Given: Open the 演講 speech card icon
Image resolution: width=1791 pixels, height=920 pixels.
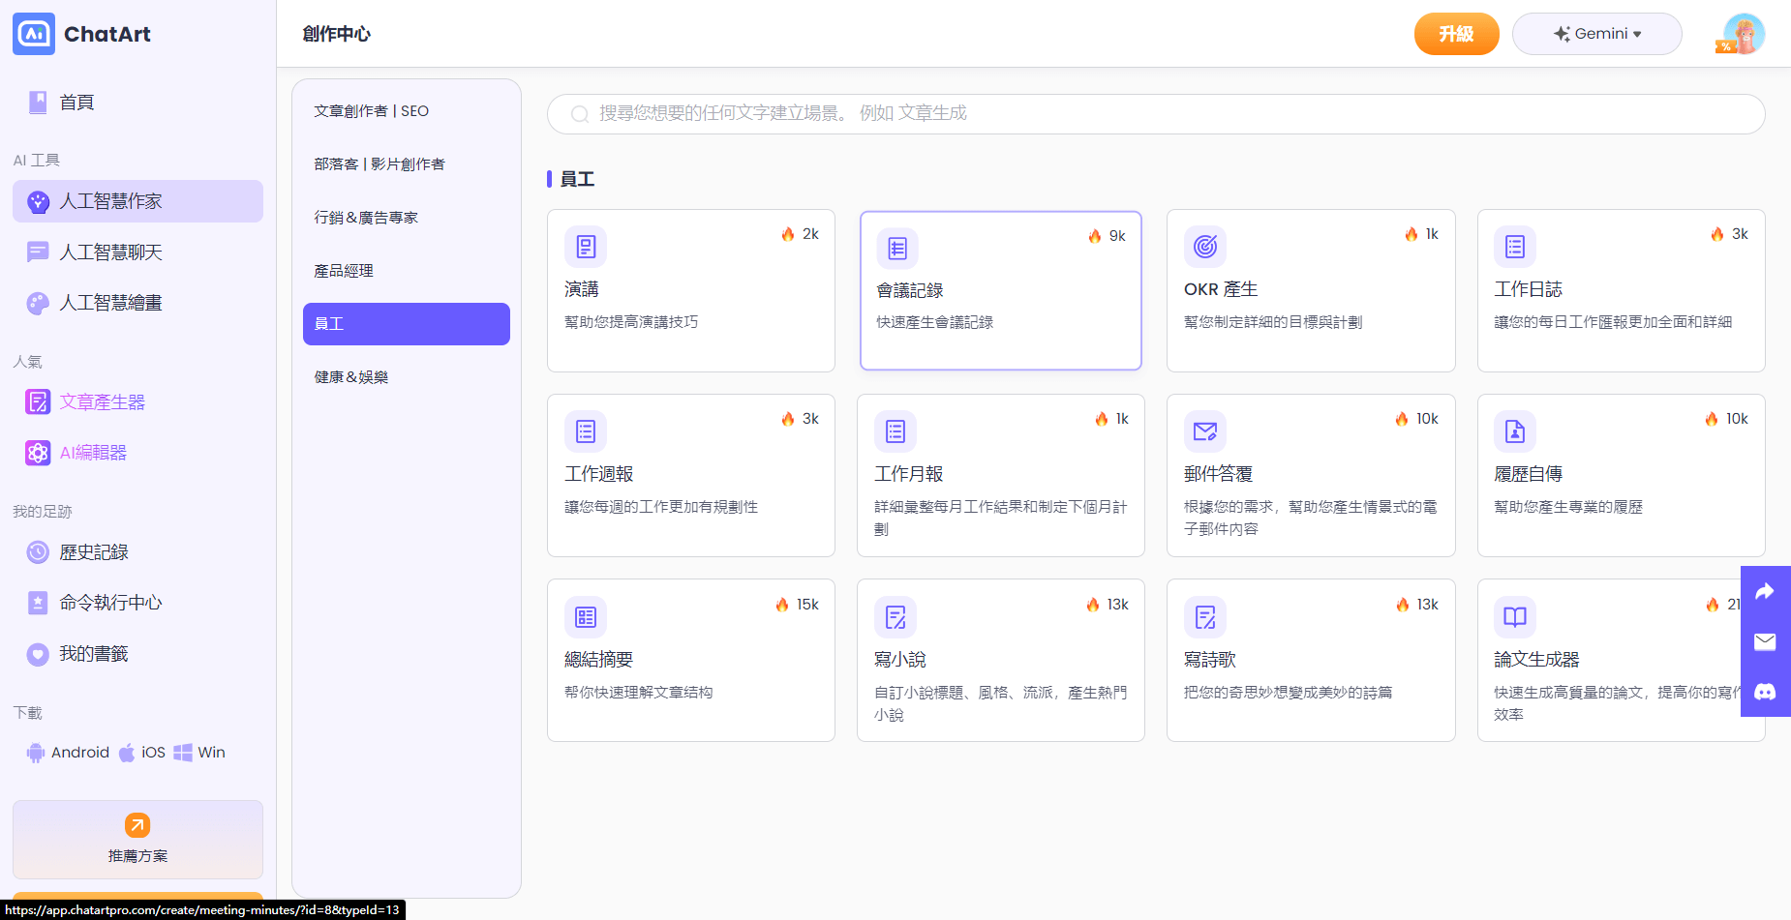Looking at the screenshot, I should coord(586,247).
